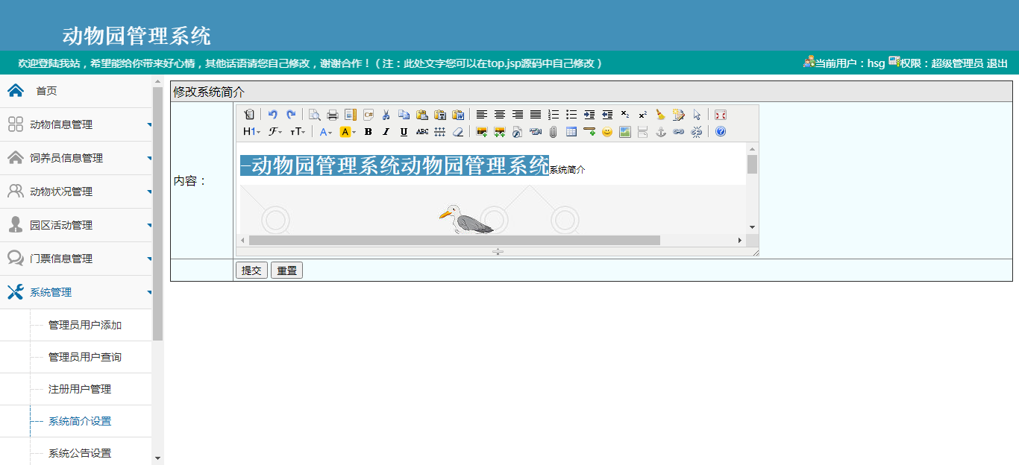
Task: Toggle underline formatting in the editor
Action: pos(404,132)
